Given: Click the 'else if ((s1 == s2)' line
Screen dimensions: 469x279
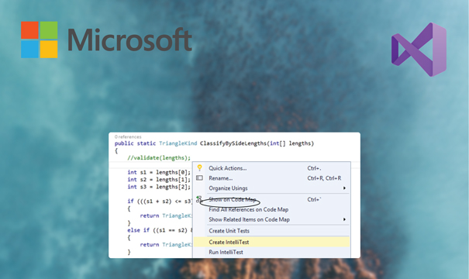Looking at the screenshot, I should coord(160,230).
